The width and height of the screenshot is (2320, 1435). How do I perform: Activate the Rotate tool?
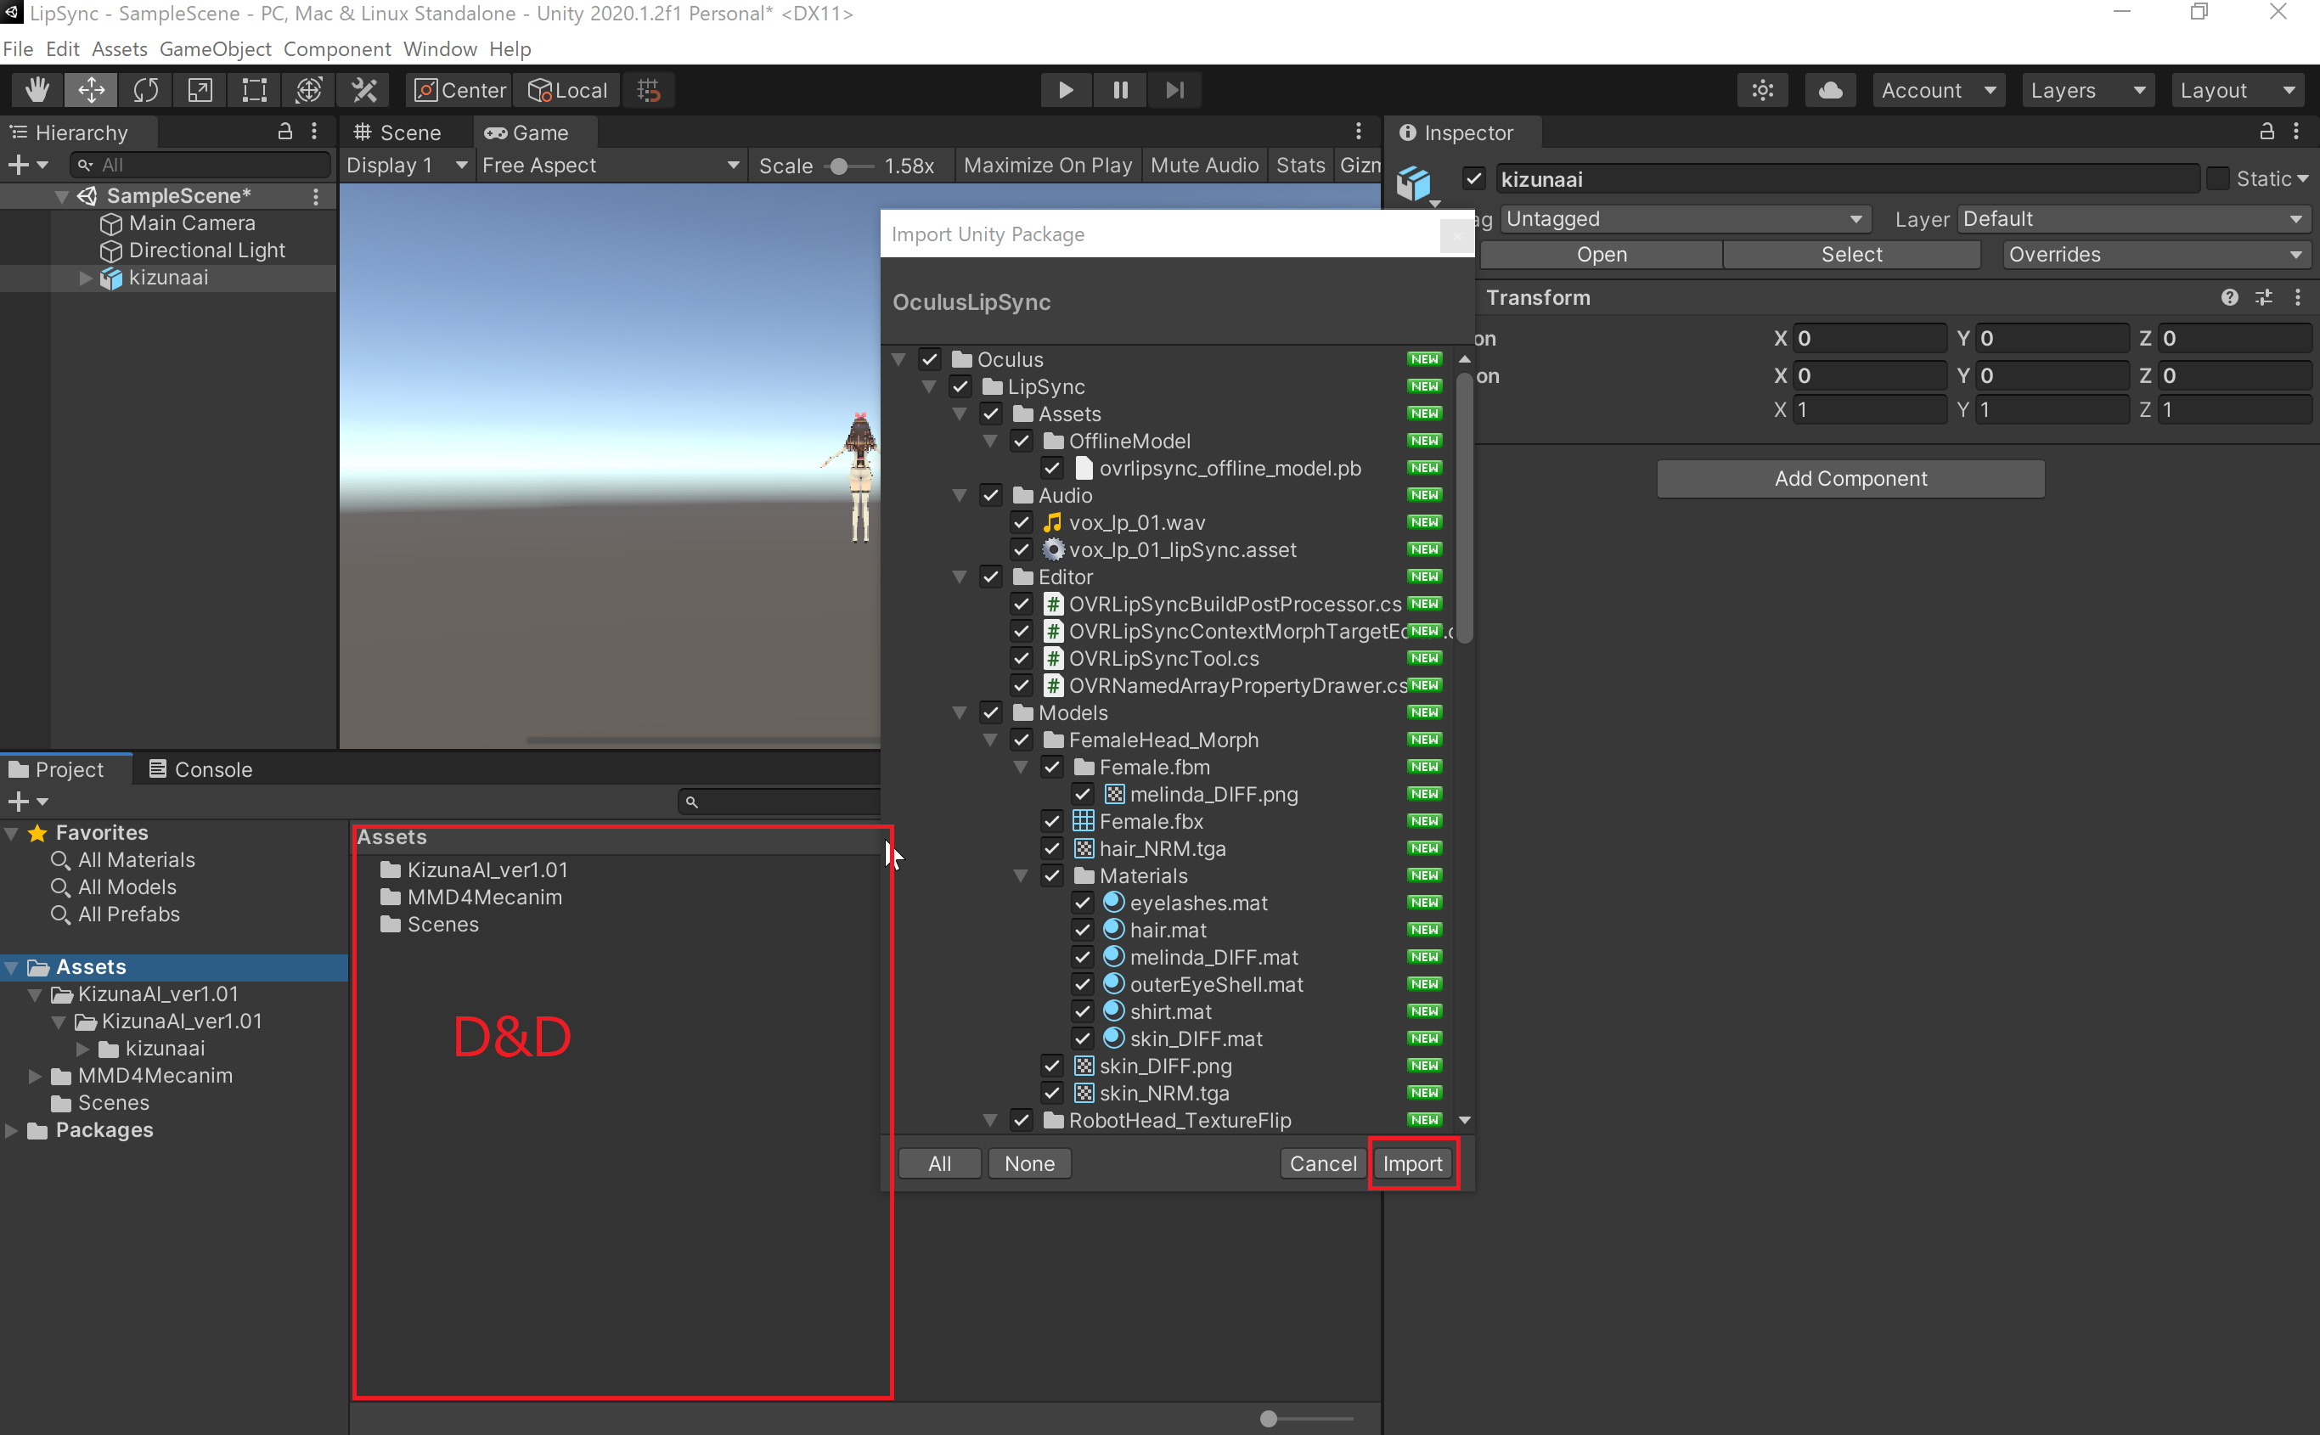click(x=145, y=90)
